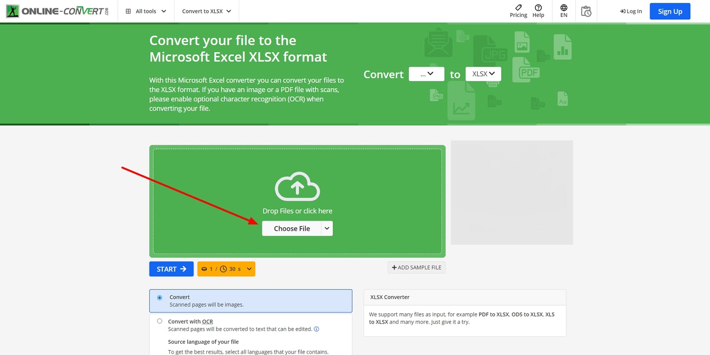
Task: Click the PDF to XLSX link
Action: click(x=494, y=315)
